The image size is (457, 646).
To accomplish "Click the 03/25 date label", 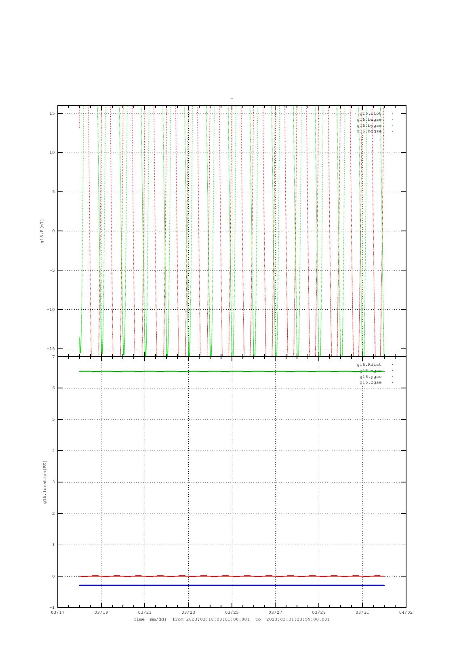I will point(232,612).
